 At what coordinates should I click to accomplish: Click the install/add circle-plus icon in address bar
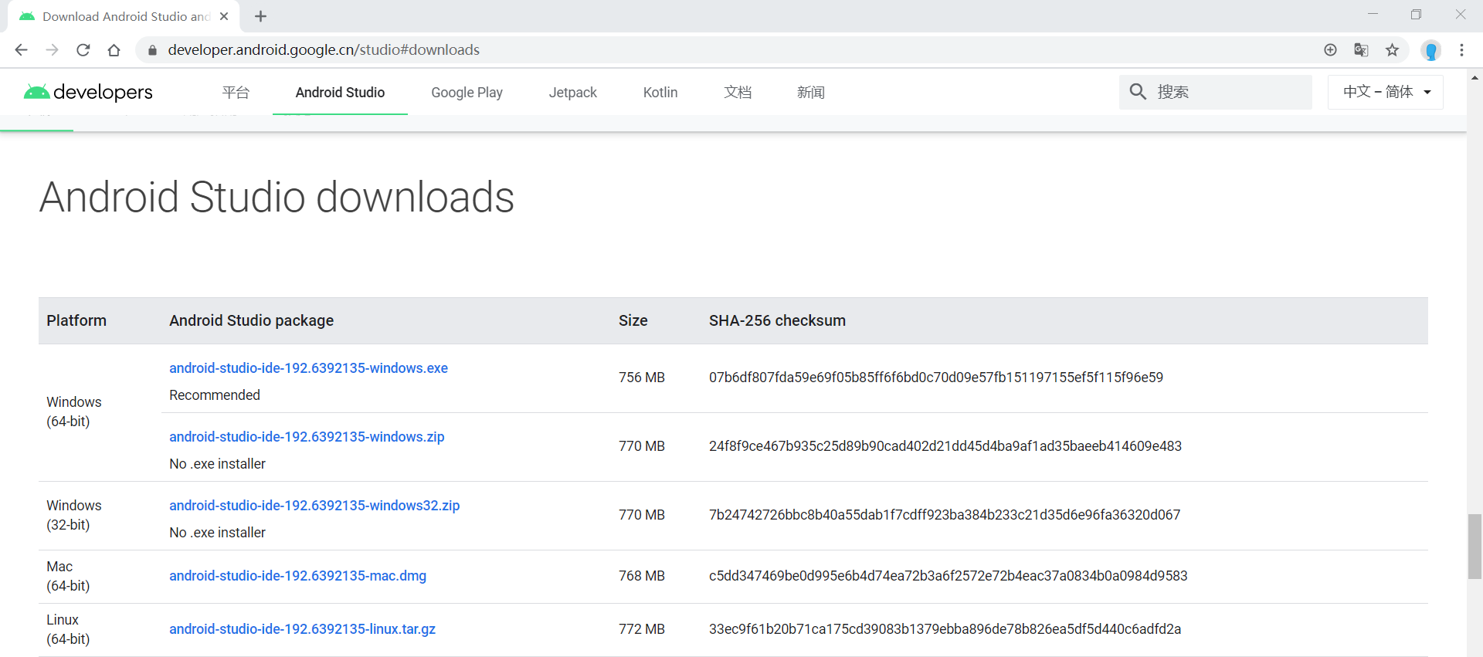pos(1330,50)
